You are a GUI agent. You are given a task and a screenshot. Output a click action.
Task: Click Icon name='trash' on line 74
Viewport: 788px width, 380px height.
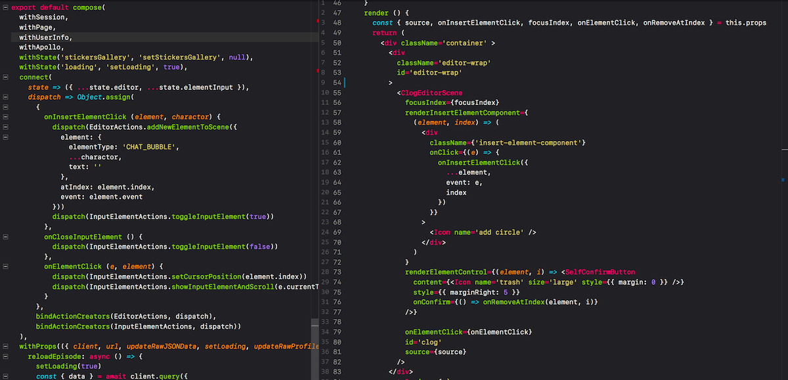pyautogui.click(x=486, y=282)
